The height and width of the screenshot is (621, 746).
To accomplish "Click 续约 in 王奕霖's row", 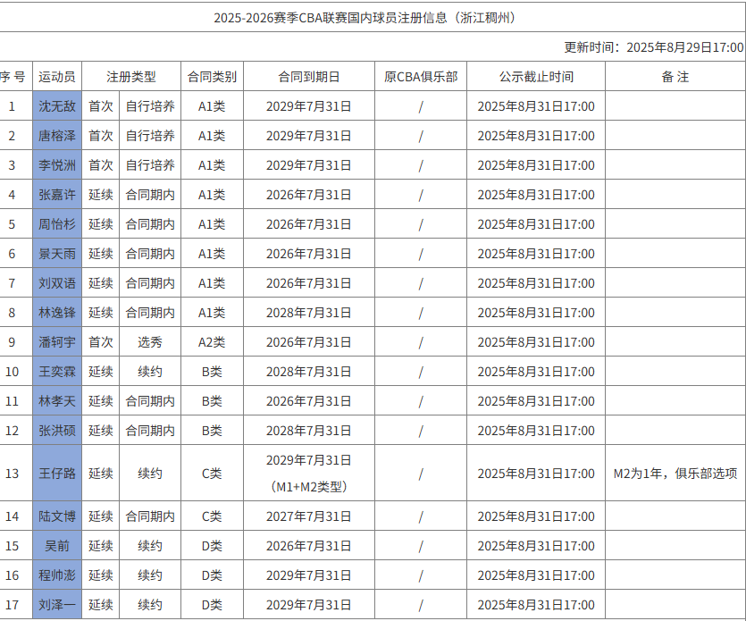I will coord(150,372).
